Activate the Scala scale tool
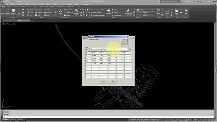This screenshot has width=217, height=122. (38, 15)
